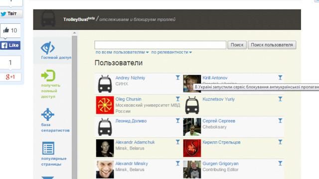Open Сергей Сергеев profile link
The width and height of the screenshot is (319, 179).
(x=219, y=121)
